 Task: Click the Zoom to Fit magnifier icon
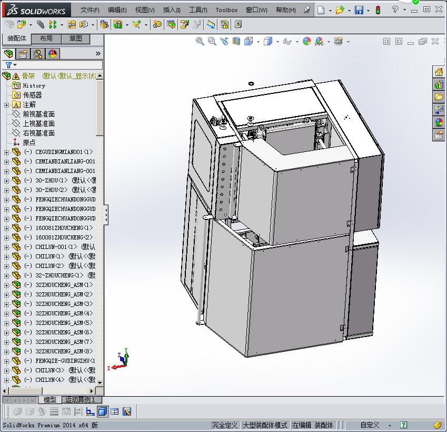[x=200, y=41]
